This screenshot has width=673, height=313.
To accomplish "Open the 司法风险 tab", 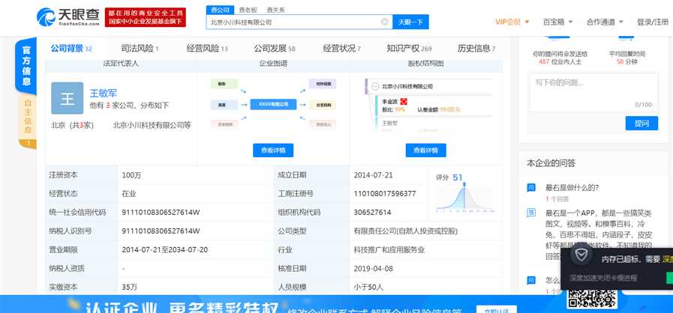I will (140, 49).
